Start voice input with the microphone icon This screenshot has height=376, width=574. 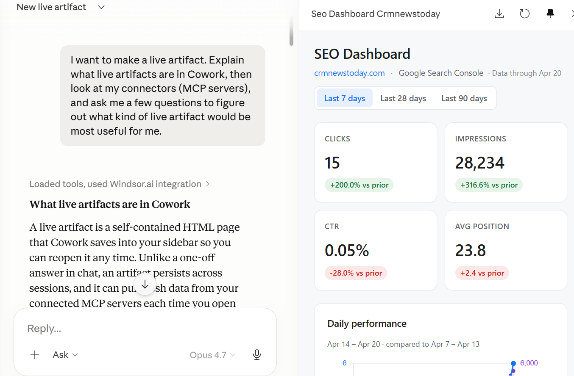coord(256,355)
